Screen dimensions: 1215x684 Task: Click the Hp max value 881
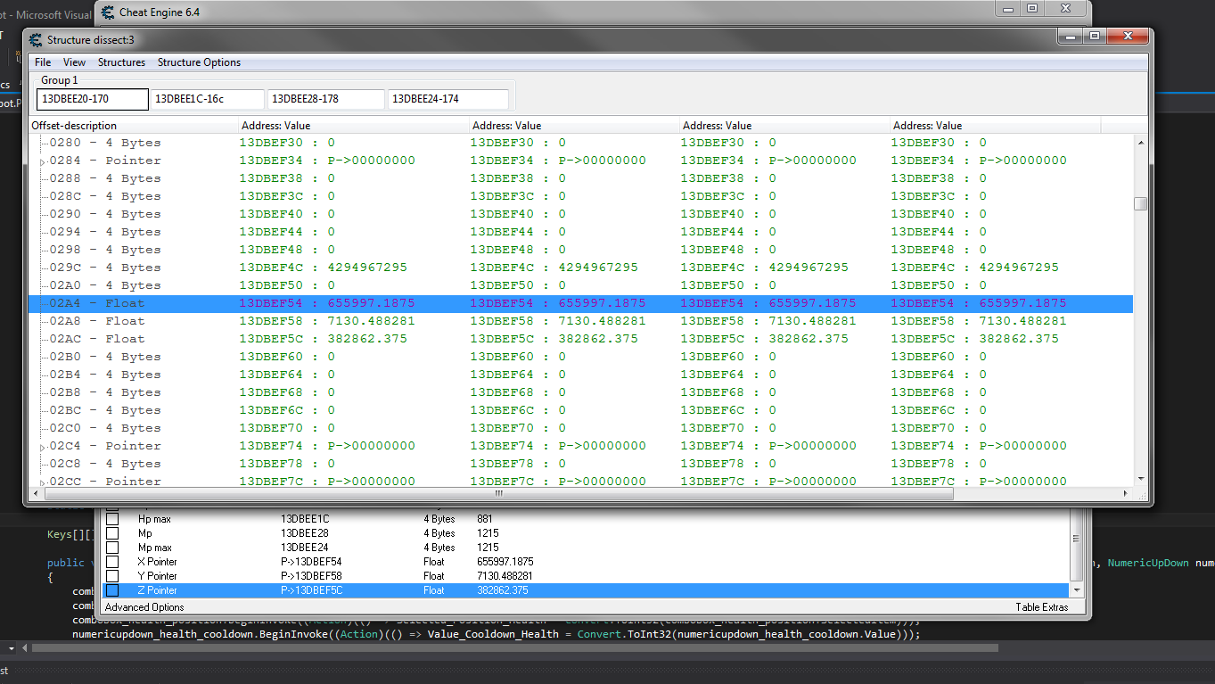click(x=484, y=519)
